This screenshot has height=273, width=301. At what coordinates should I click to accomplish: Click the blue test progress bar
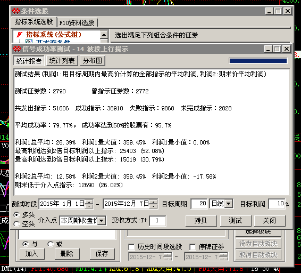(258, 61)
